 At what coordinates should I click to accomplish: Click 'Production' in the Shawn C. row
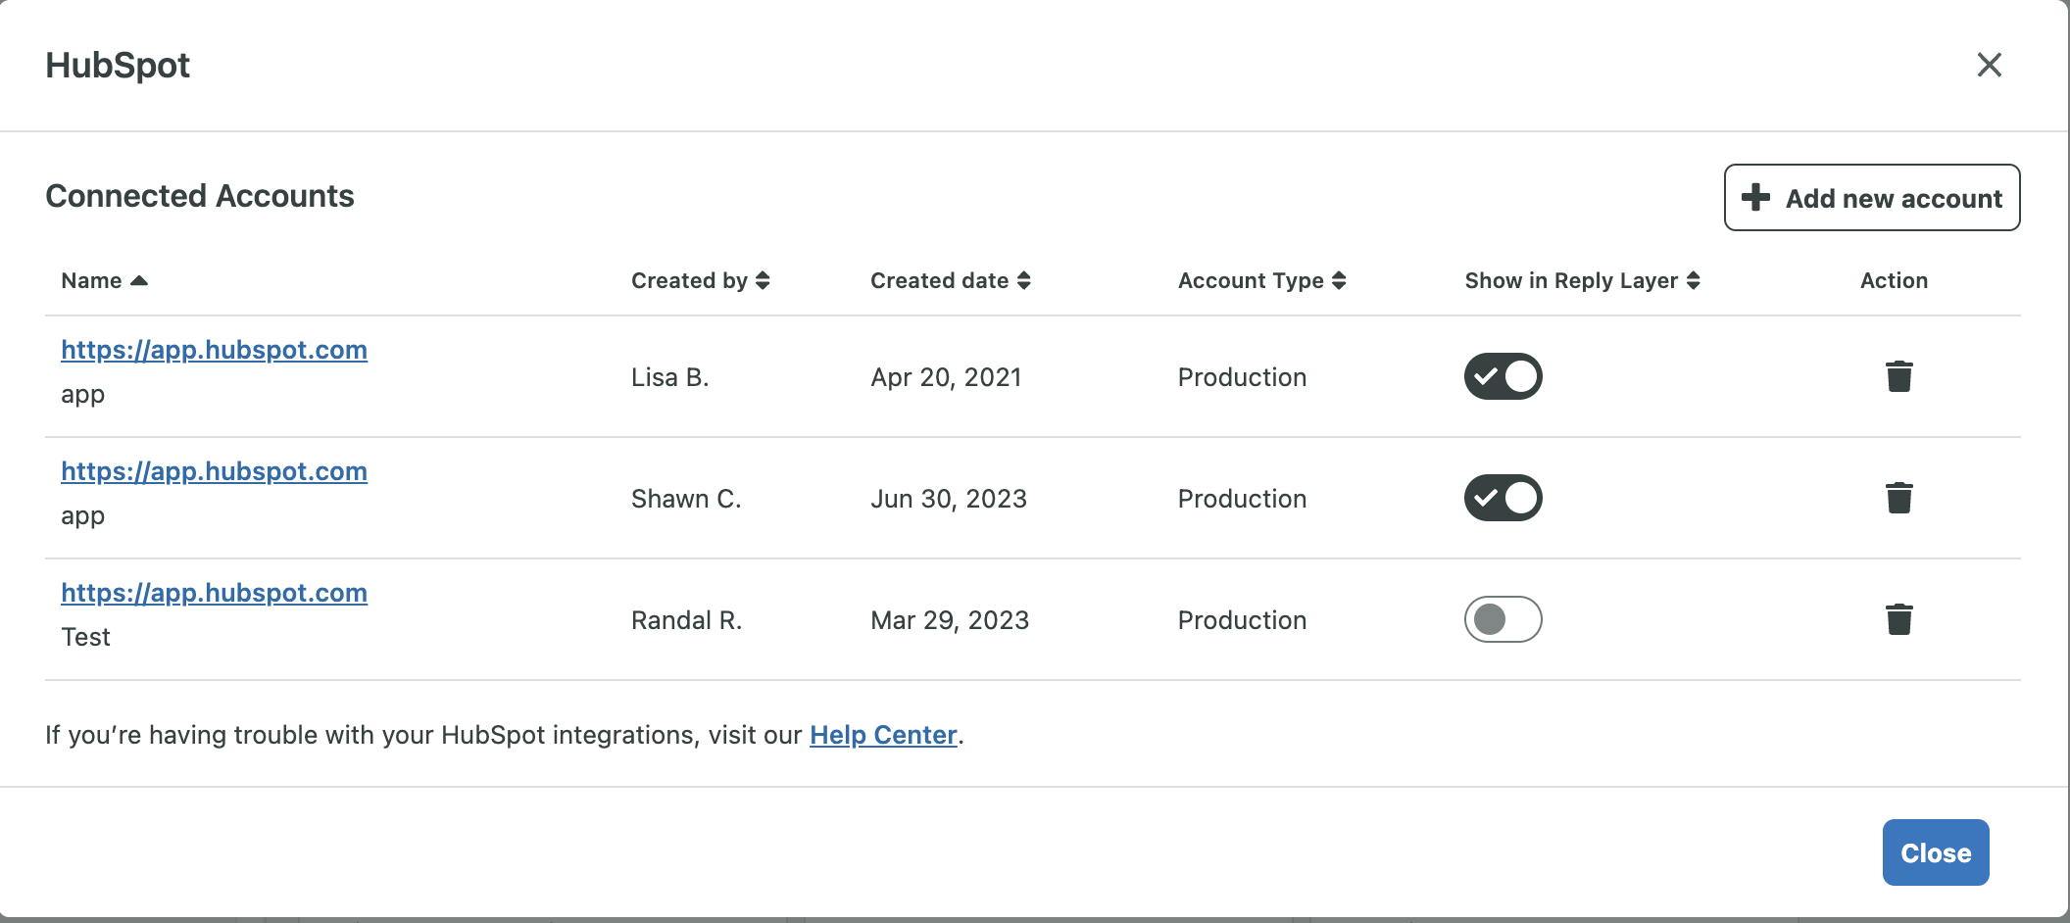[1242, 499]
